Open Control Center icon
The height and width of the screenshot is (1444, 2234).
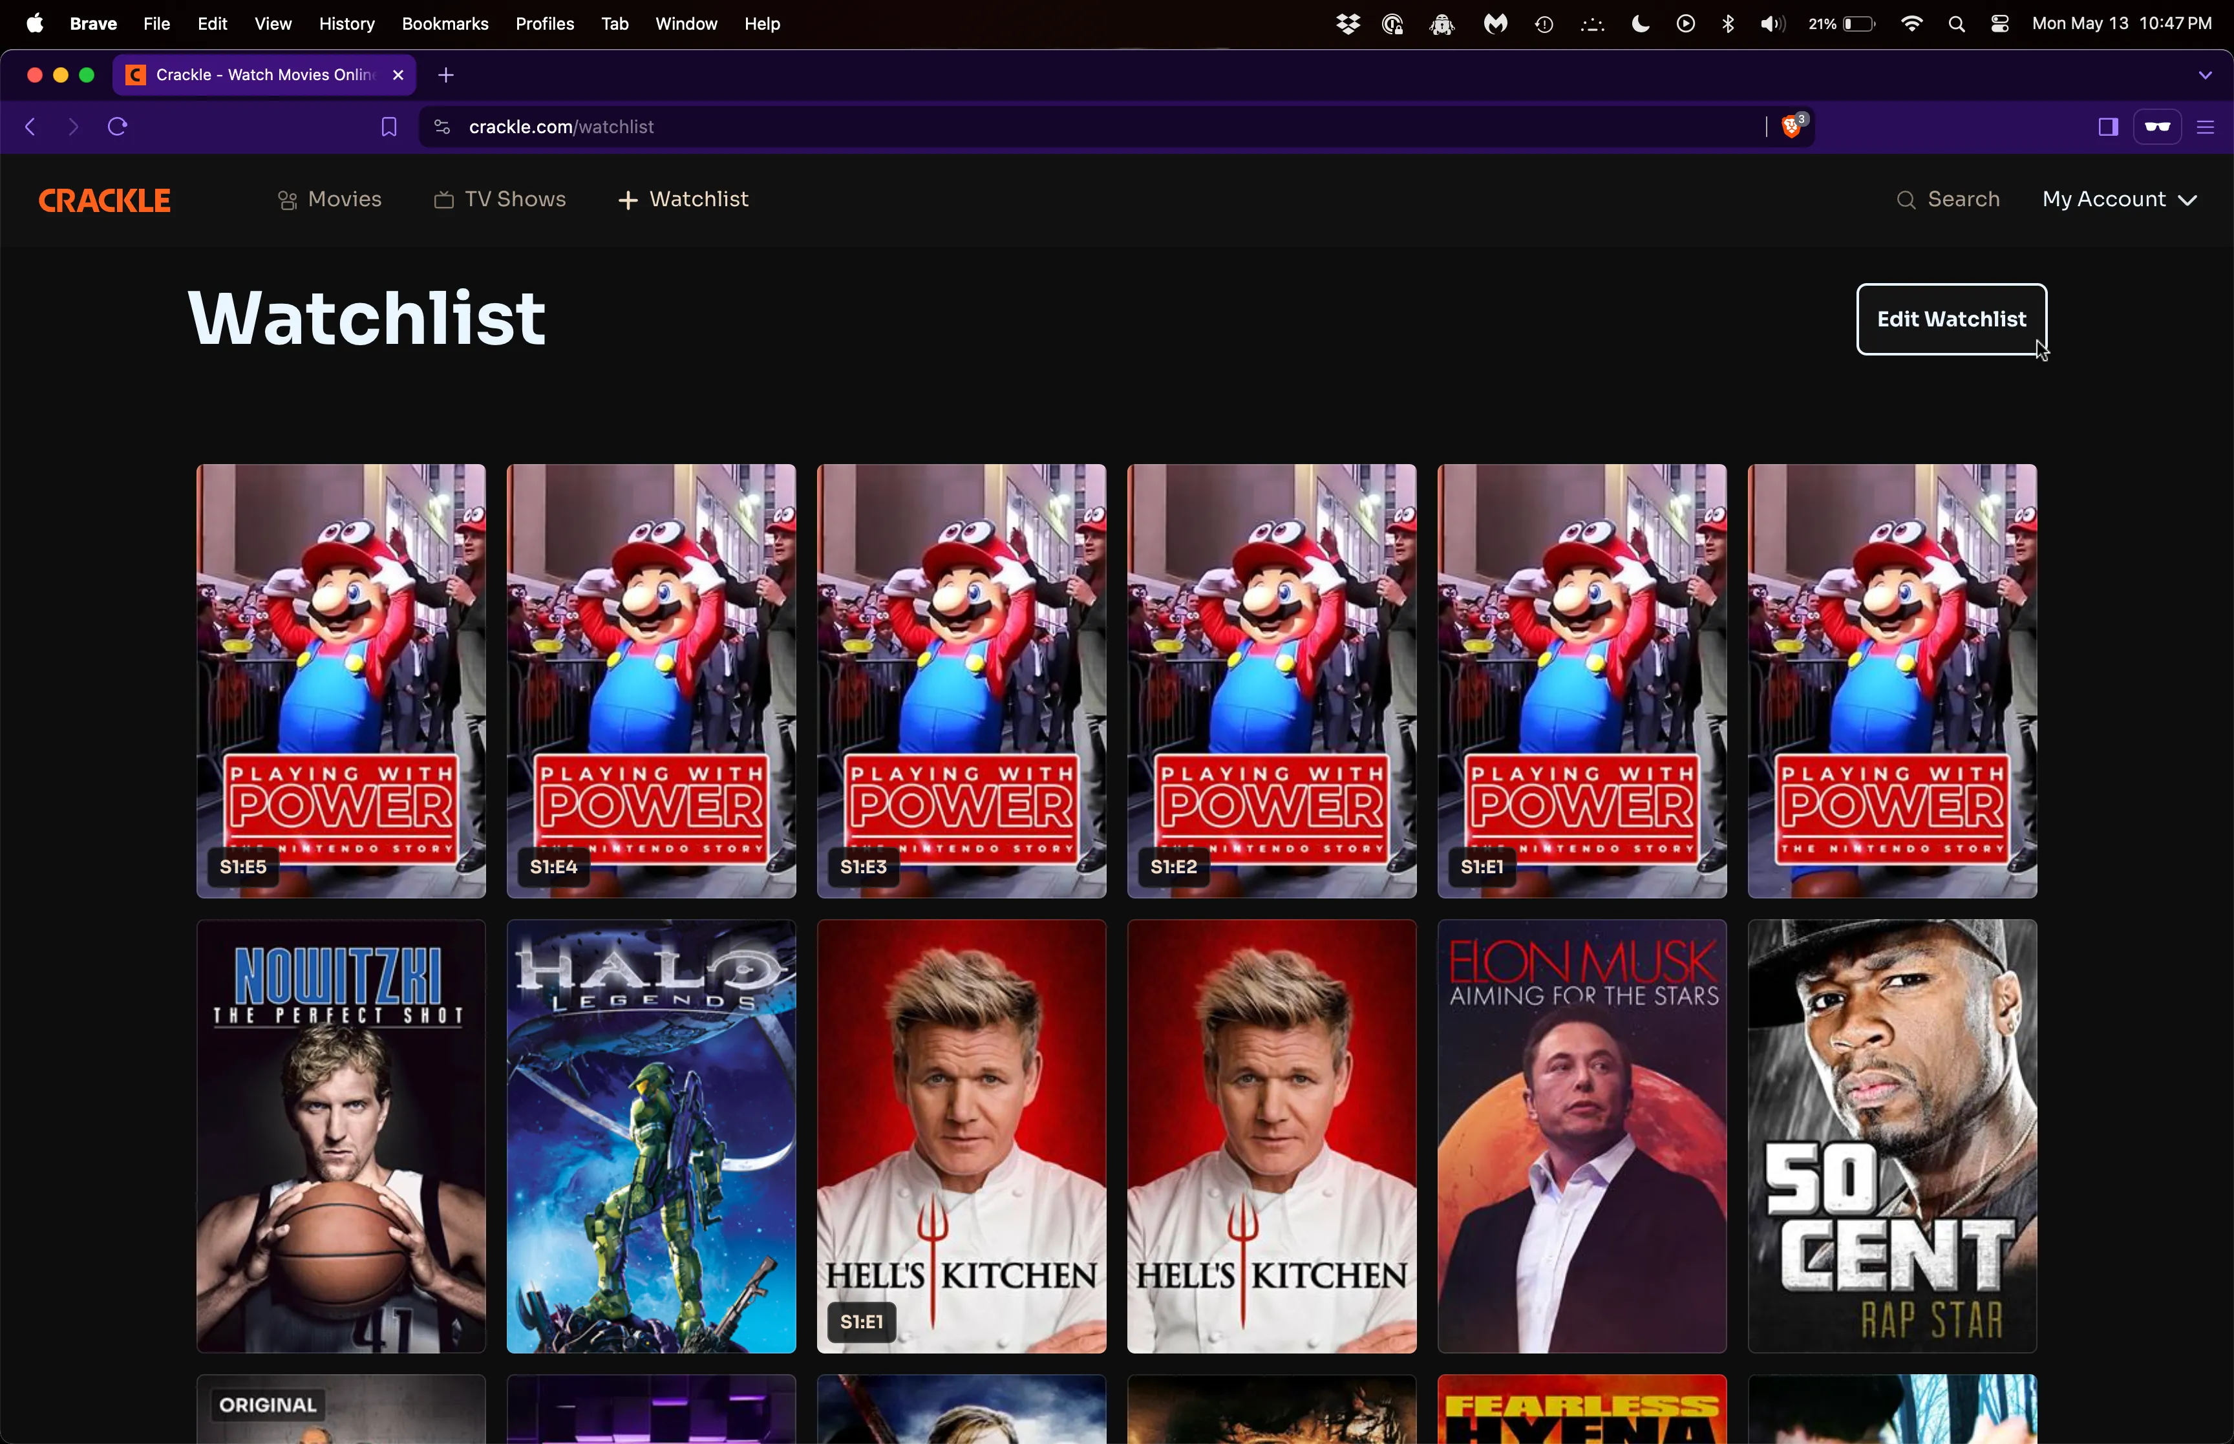pyautogui.click(x=1999, y=25)
